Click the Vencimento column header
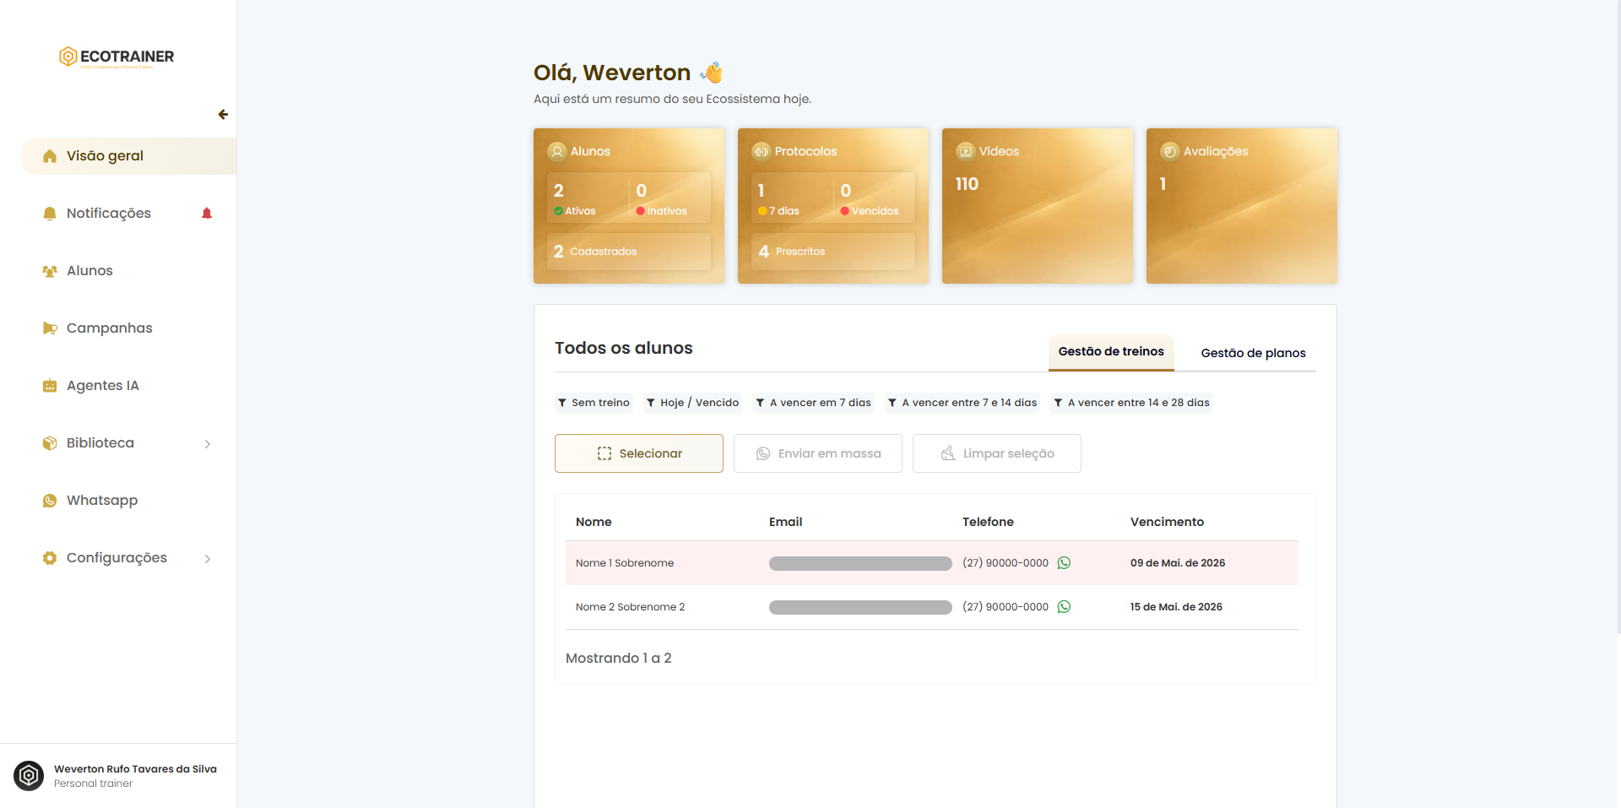 [x=1167, y=522]
